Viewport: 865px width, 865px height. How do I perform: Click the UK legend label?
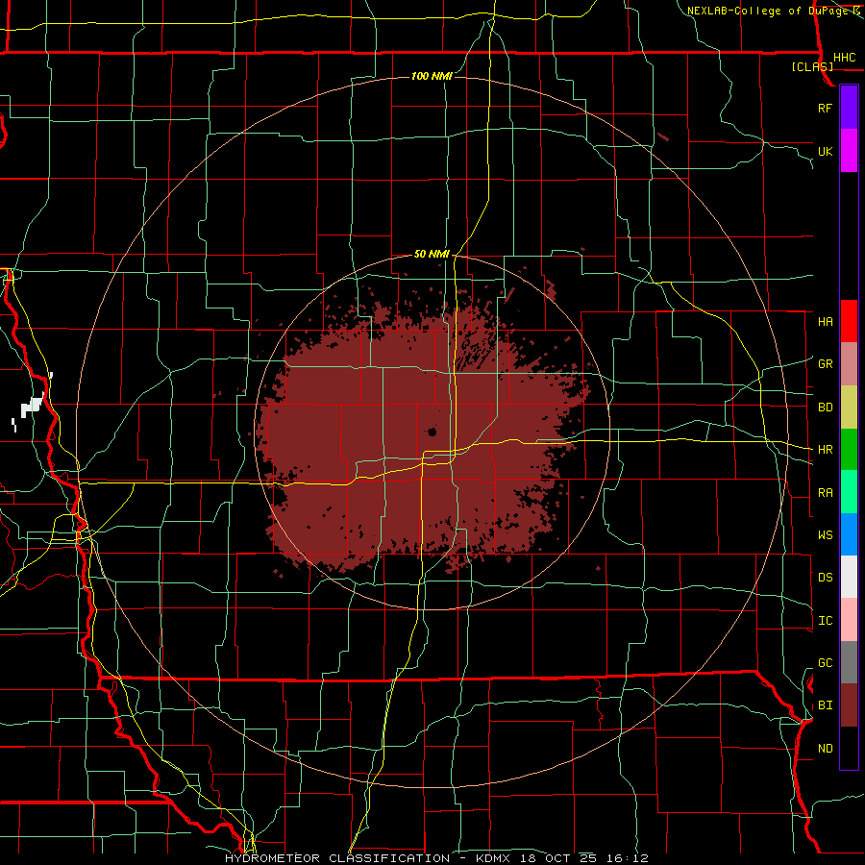coord(826,151)
